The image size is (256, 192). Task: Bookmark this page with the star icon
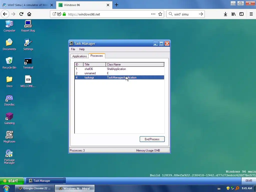(x=160, y=14)
